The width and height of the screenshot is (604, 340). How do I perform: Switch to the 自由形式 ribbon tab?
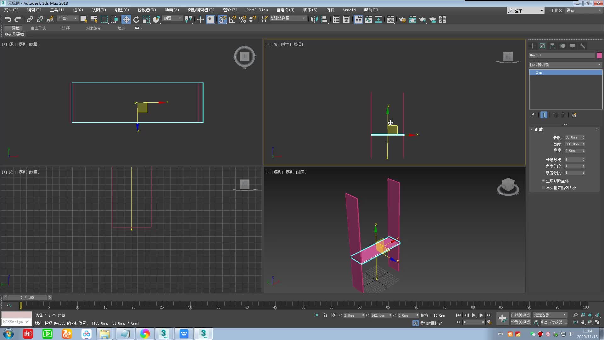(x=38, y=28)
